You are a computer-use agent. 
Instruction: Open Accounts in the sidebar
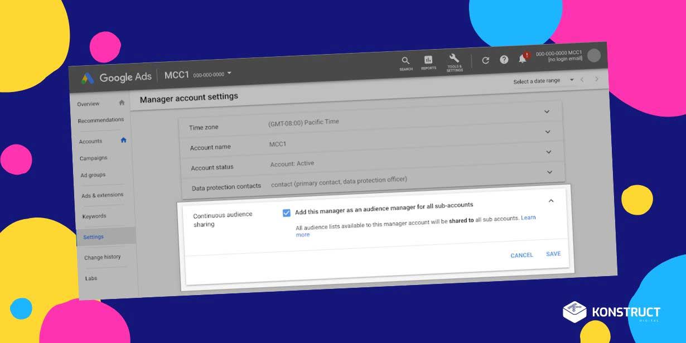point(90,141)
